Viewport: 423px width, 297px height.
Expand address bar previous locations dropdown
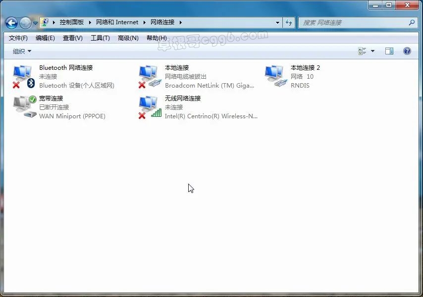point(277,22)
